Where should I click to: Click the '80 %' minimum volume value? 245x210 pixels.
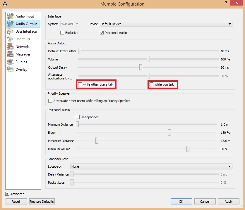coord(225,149)
